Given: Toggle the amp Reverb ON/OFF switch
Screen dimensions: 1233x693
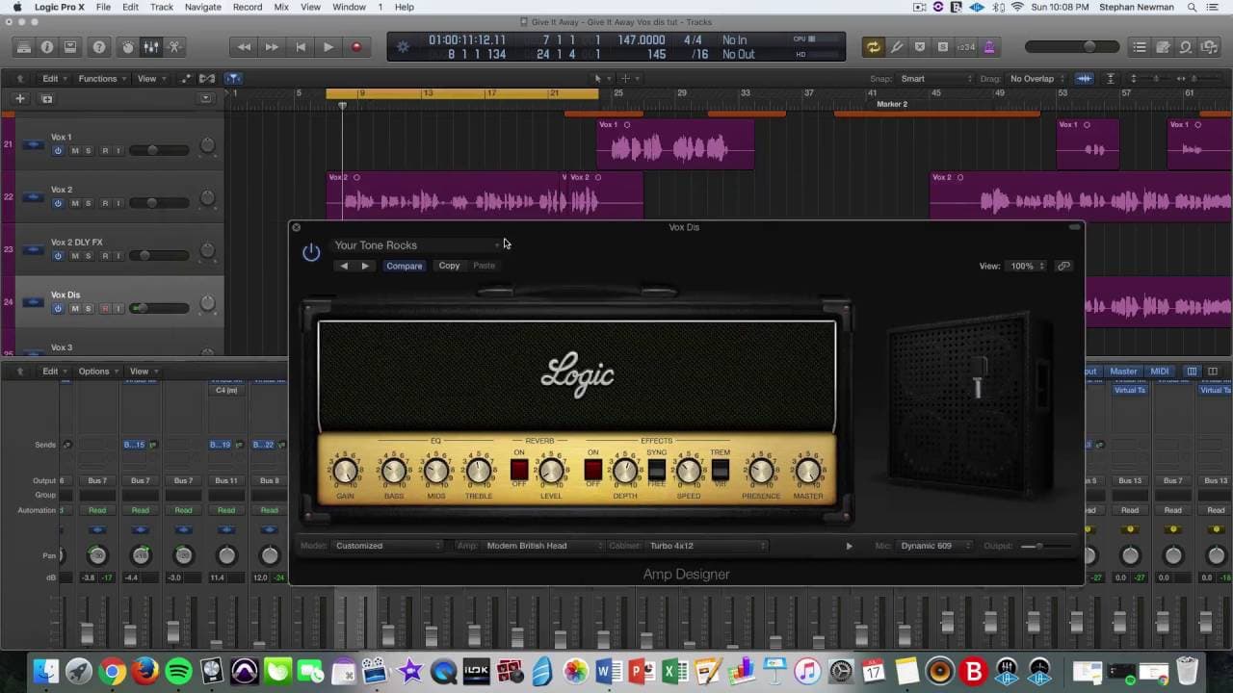Looking at the screenshot, I should (519, 470).
